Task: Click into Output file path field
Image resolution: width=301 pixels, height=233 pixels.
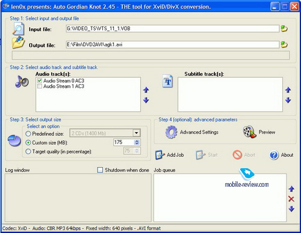Action: click(x=172, y=44)
